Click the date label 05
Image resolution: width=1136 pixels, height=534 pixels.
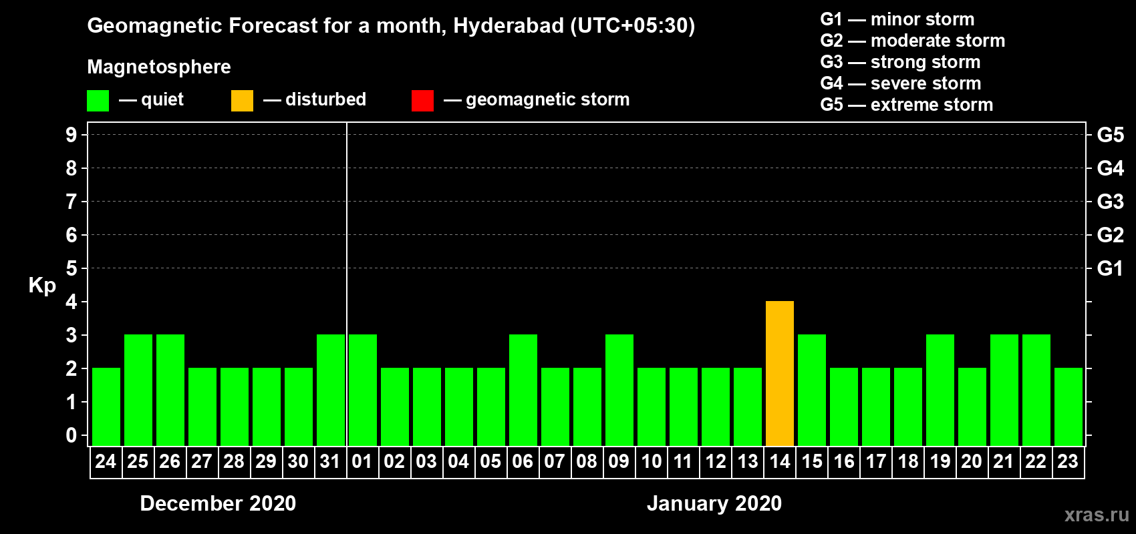[x=490, y=461]
